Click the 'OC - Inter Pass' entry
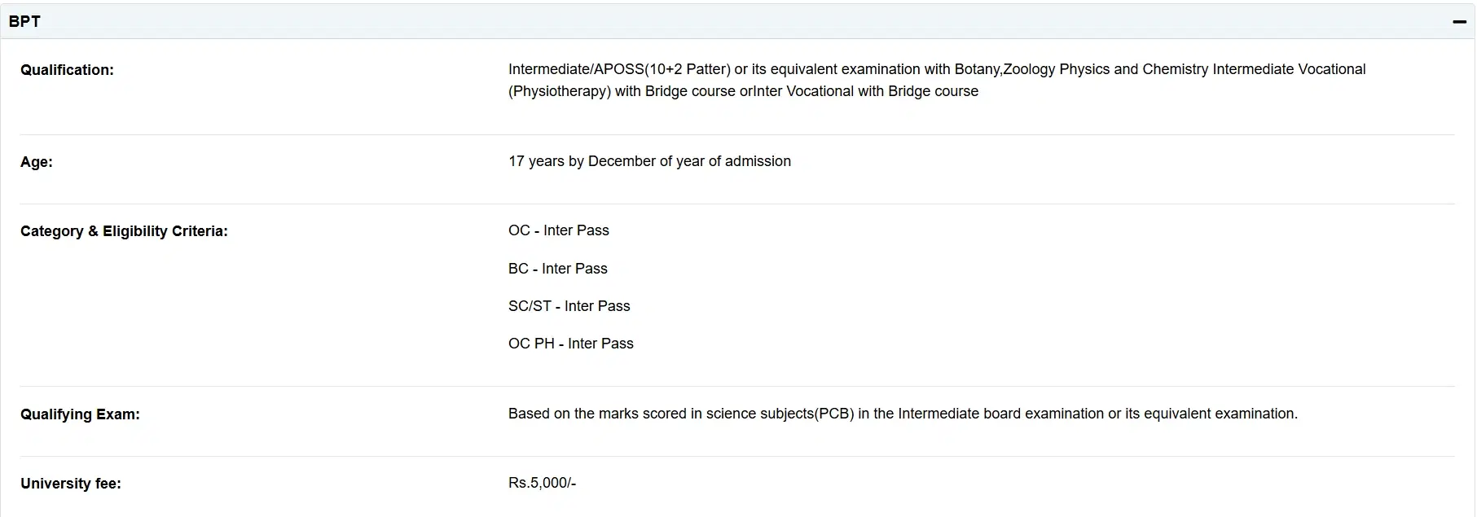 point(559,230)
